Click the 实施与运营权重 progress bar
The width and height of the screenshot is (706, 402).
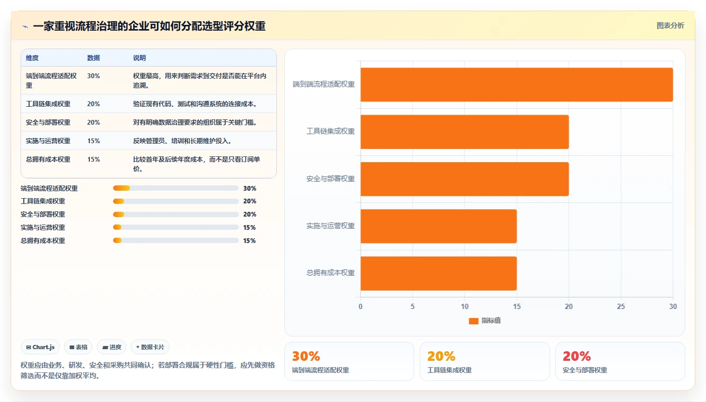tap(176, 228)
